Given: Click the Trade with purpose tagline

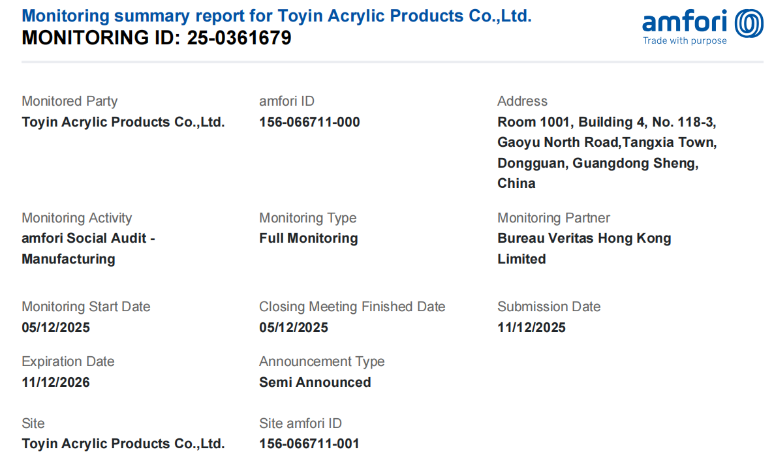Looking at the screenshot, I should (x=685, y=41).
